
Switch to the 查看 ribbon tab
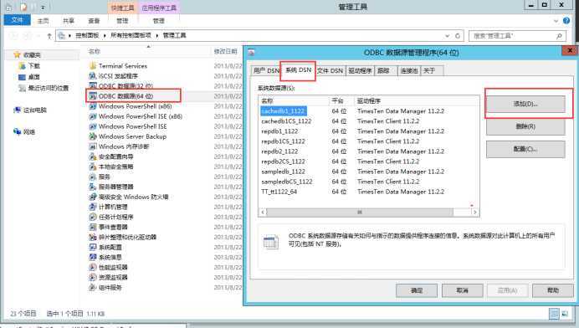94,21
